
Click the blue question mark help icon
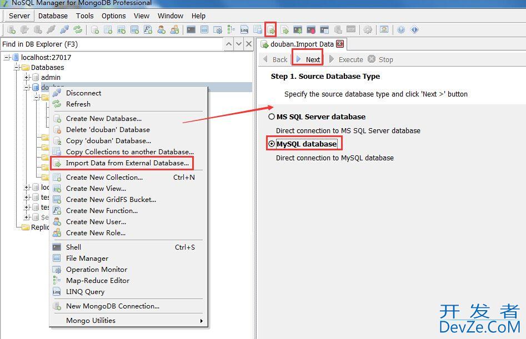point(401,30)
